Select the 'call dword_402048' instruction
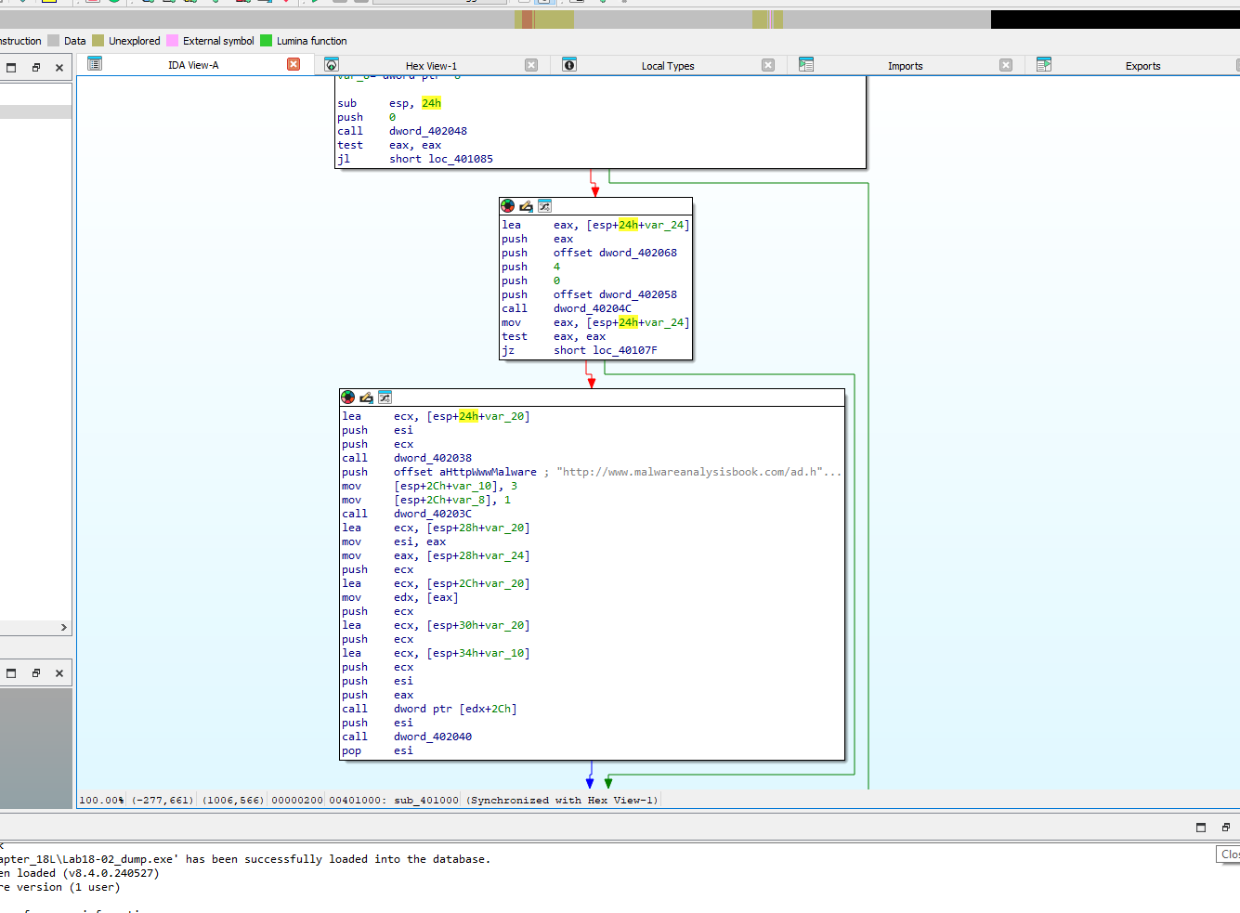The width and height of the screenshot is (1240, 913). click(402, 131)
